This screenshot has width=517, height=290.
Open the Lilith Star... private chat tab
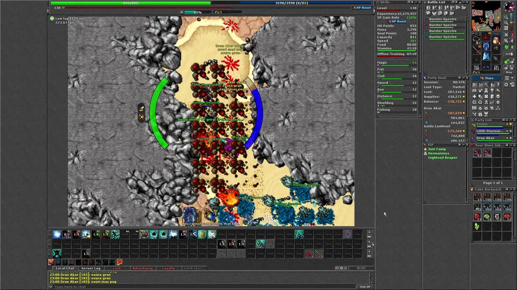(x=194, y=268)
